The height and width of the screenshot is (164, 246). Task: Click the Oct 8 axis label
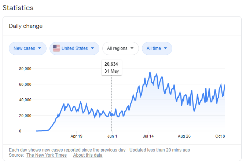[220, 136]
